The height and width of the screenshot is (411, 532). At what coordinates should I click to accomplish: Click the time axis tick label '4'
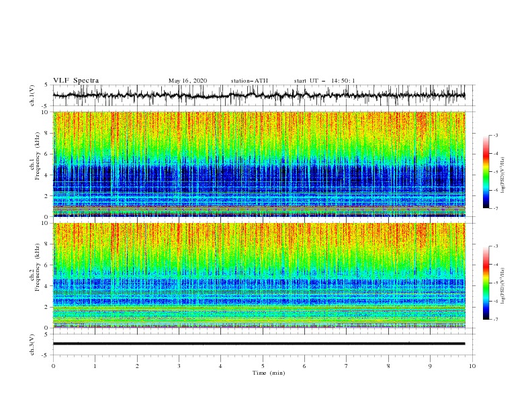pos(220,366)
